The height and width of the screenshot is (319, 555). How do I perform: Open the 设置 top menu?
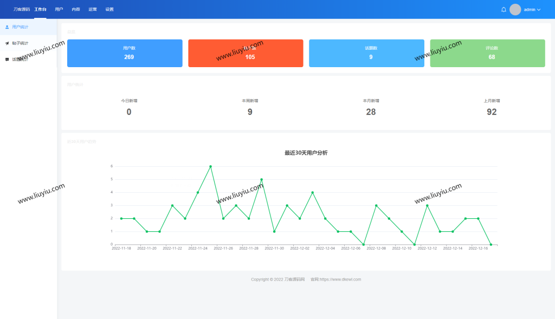(x=109, y=9)
